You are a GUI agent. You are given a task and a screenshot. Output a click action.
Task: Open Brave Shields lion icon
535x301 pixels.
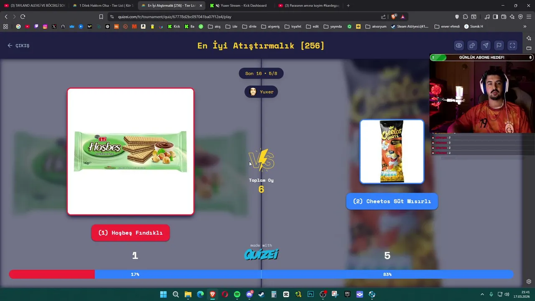(394, 17)
